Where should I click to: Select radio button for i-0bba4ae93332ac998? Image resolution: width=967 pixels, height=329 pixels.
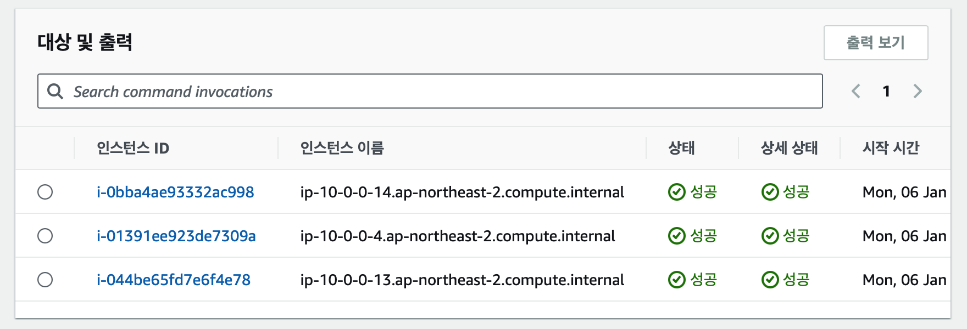coord(45,192)
